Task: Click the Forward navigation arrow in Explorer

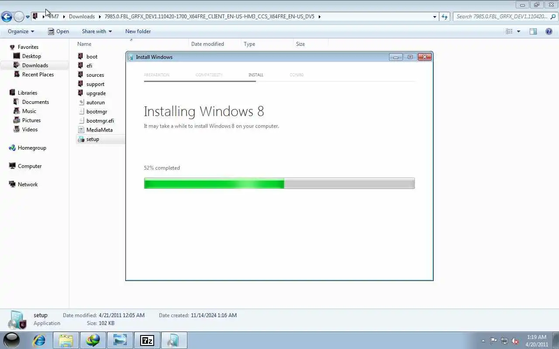Action: [19, 17]
